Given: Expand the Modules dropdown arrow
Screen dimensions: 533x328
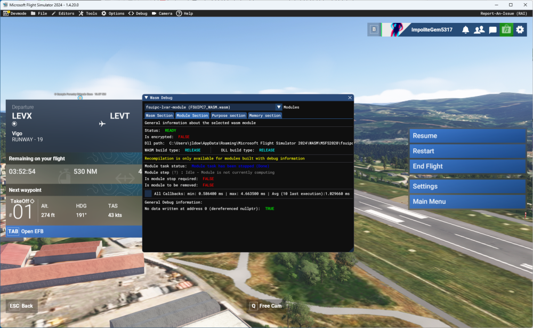Looking at the screenshot, I should click(278, 107).
